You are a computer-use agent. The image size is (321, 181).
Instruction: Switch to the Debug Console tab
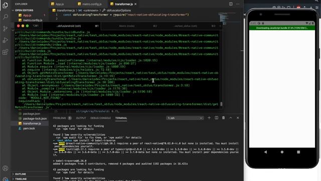click(x=100, y=118)
